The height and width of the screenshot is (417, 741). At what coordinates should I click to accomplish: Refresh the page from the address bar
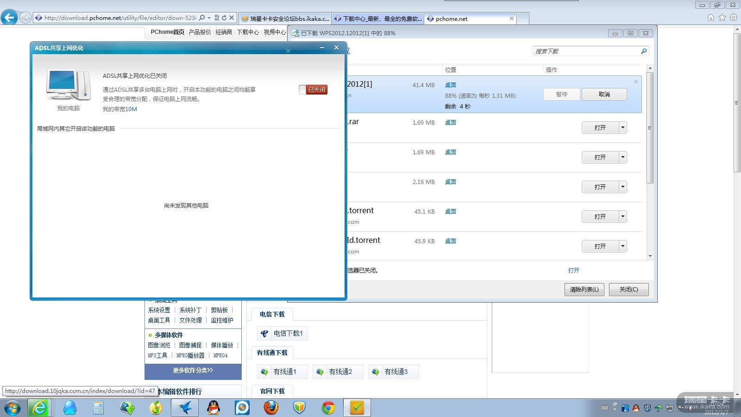pos(224,18)
